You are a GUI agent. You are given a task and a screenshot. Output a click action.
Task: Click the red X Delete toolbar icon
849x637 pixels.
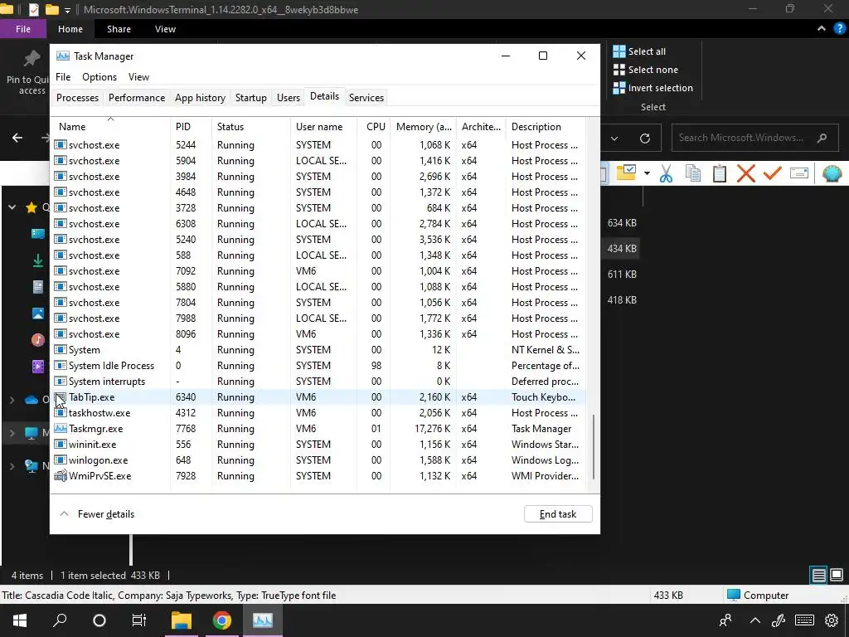[x=746, y=174]
